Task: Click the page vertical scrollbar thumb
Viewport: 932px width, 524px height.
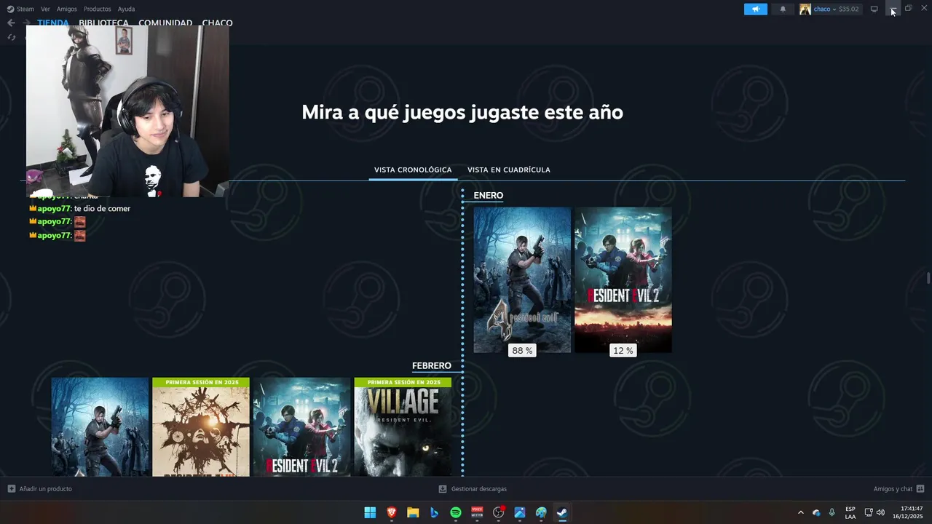Action: click(928, 278)
